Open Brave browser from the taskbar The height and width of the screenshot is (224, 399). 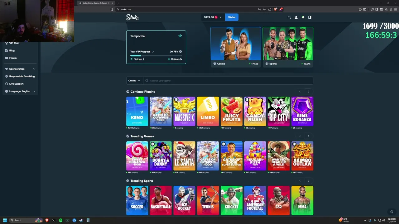pyautogui.click(x=47, y=220)
